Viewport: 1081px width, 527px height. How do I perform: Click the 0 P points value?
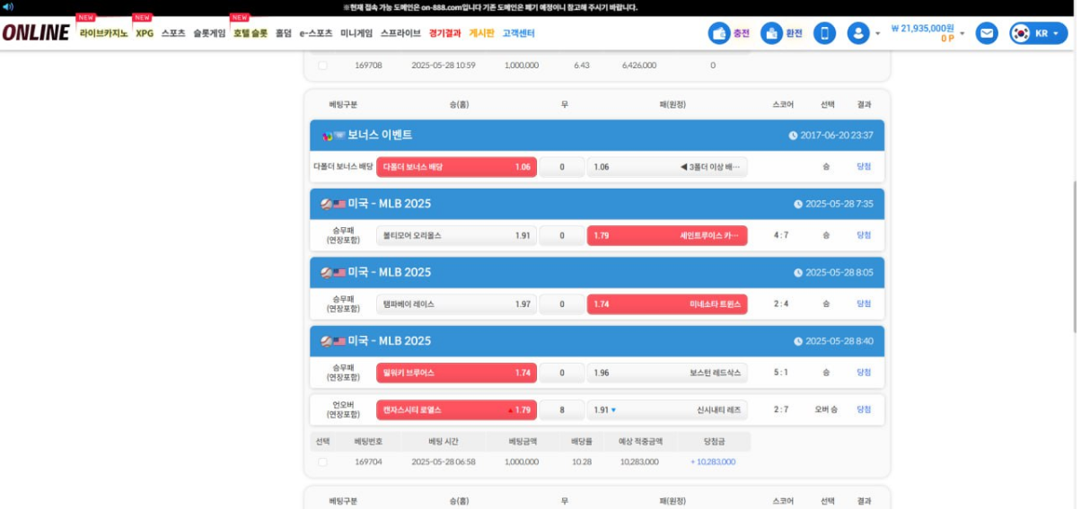(x=947, y=40)
